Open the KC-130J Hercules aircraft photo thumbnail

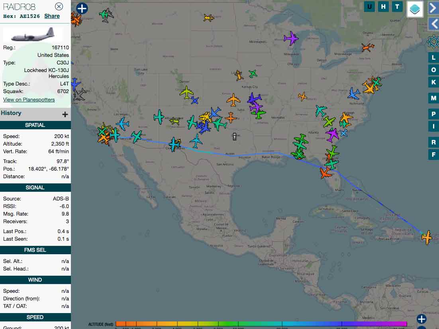click(33, 34)
